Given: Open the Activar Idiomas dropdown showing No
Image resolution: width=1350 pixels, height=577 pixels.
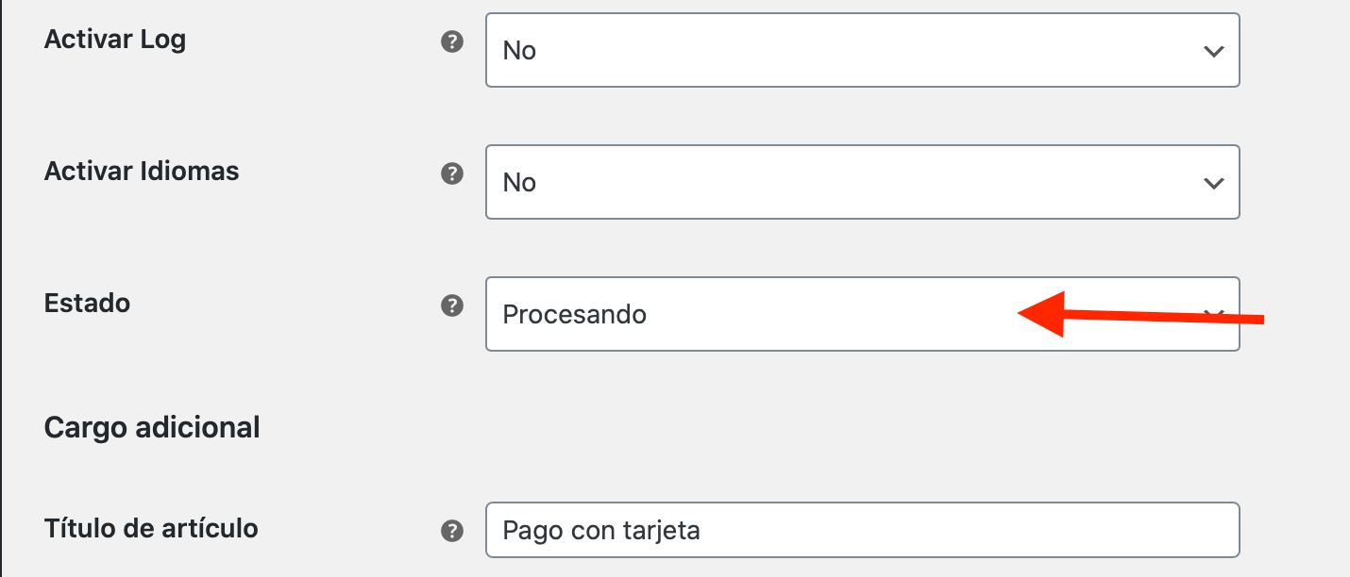Looking at the screenshot, I should [x=862, y=182].
